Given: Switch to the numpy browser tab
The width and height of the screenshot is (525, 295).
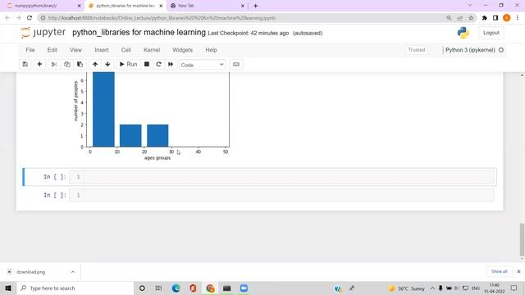Looking at the screenshot, I should (43, 6).
